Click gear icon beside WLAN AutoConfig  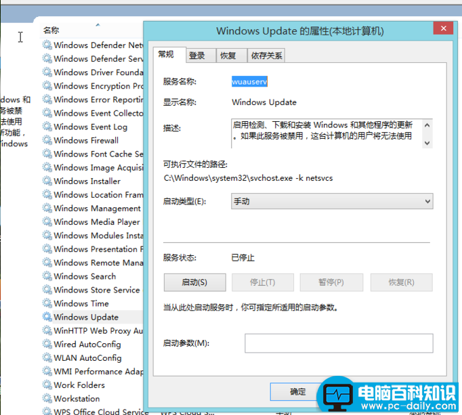point(47,357)
